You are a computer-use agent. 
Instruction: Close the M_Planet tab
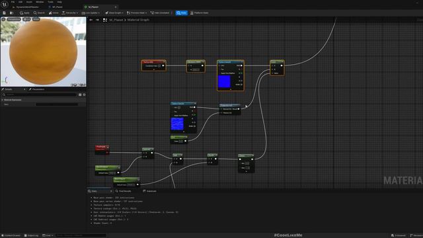point(116,7)
